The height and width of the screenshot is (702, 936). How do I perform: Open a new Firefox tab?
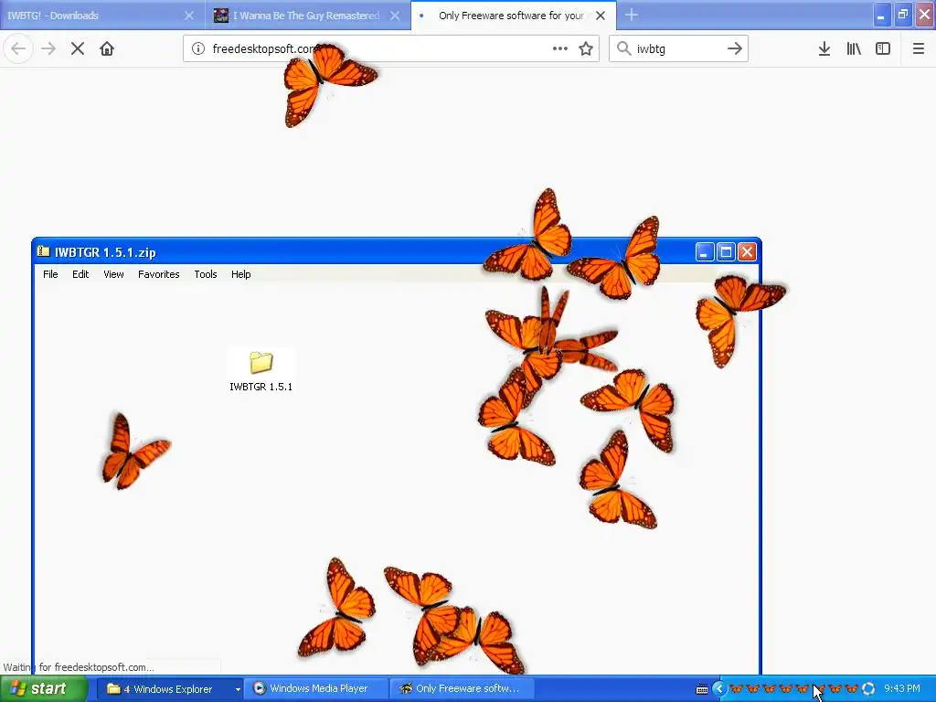click(632, 16)
